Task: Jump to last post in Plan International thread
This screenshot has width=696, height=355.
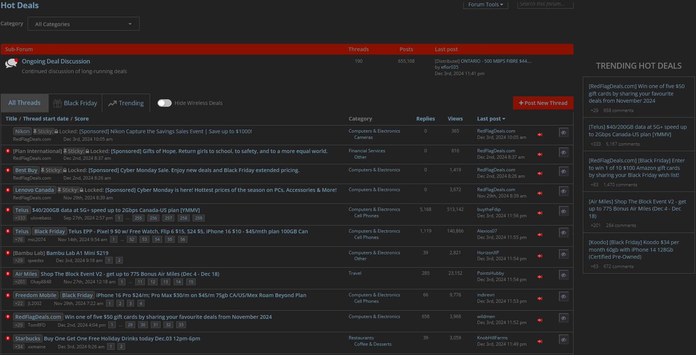Action: click(x=540, y=155)
